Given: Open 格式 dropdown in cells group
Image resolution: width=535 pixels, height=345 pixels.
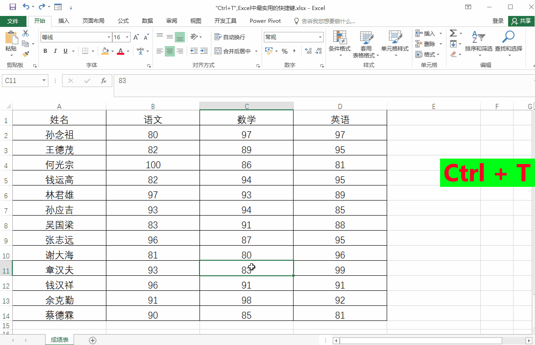Looking at the screenshot, I should point(428,55).
